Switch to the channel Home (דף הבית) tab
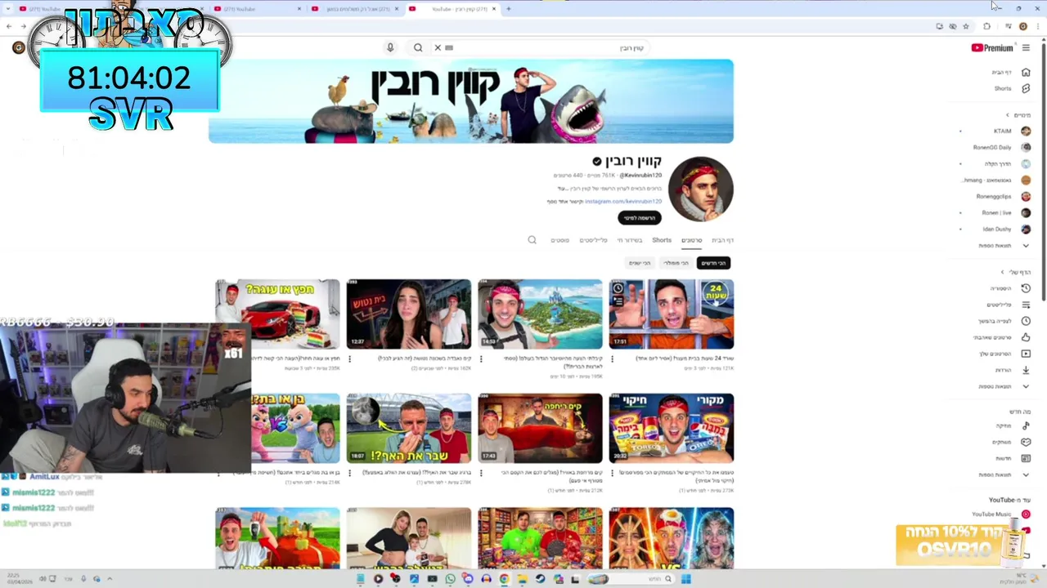 (722, 240)
